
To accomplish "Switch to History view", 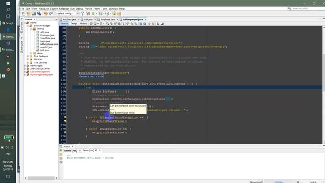I will pos(83,24).
